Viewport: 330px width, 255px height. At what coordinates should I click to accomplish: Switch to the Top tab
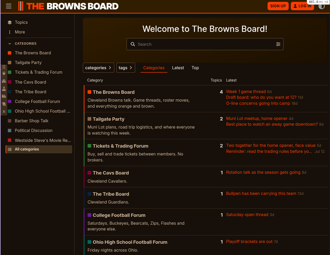pyautogui.click(x=195, y=68)
